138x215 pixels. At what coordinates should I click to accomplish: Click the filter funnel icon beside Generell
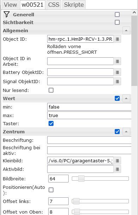(7, 14)
